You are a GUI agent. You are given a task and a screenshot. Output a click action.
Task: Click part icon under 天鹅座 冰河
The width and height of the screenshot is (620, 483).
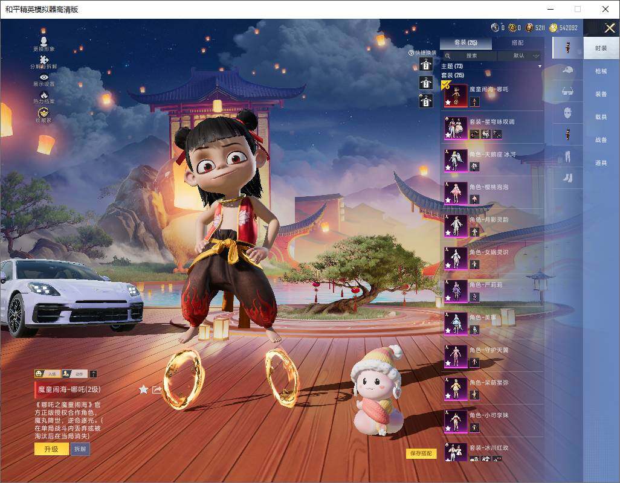[474, 167]
